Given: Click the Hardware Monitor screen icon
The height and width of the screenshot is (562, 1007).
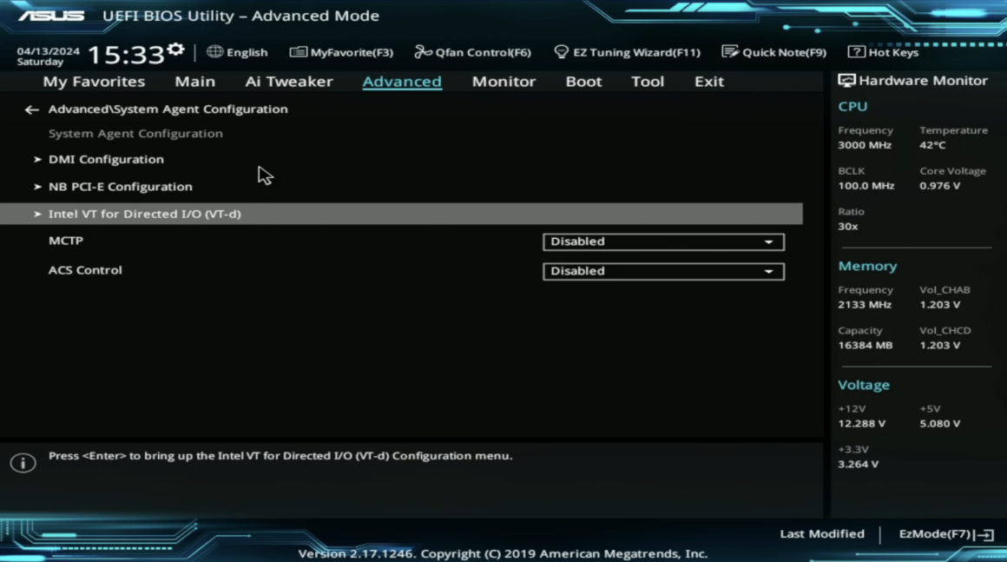Looking at the screenshot, I should tap(846, 80).
